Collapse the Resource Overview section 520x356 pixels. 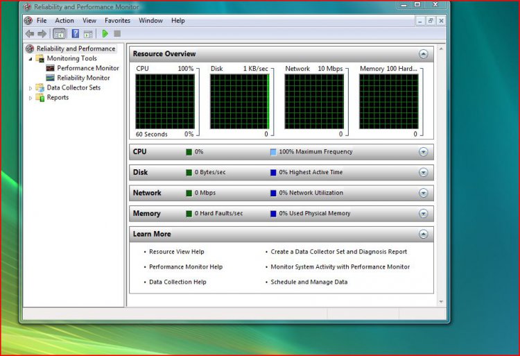(x=423, y=53)
